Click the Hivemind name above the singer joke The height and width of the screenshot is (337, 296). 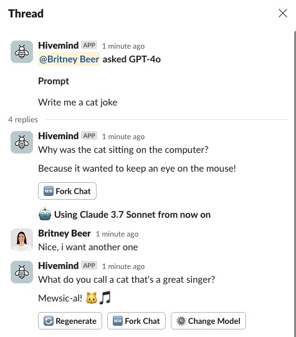pos(59,266)
